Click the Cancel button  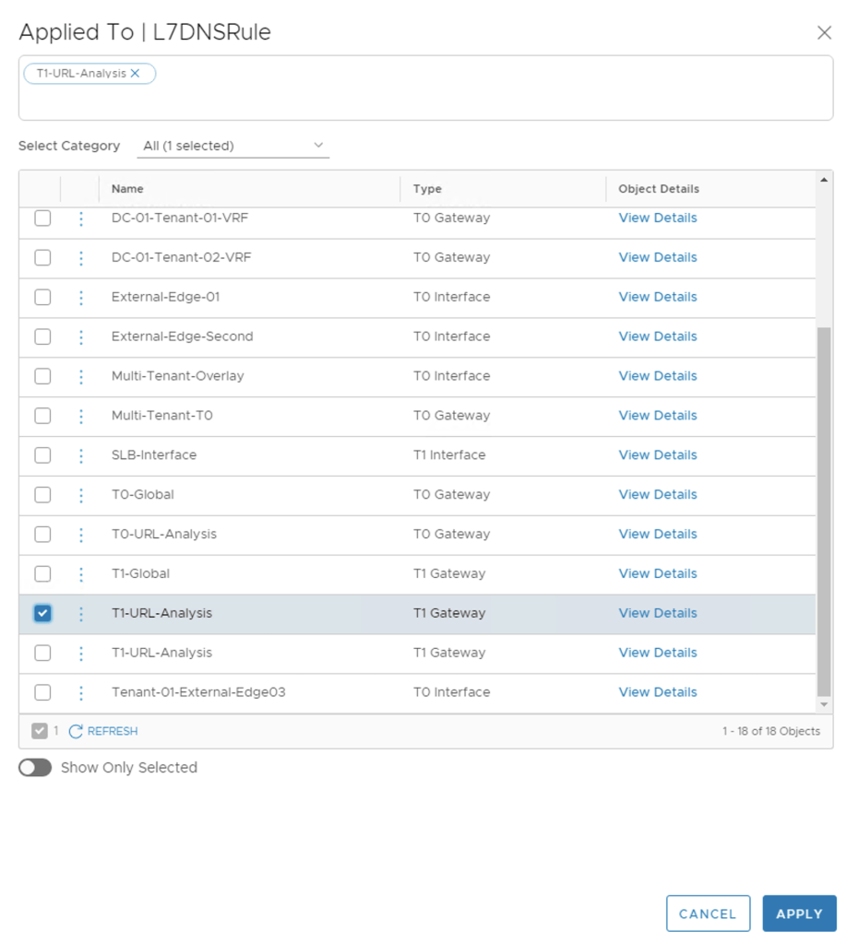[x=708, y=914]
